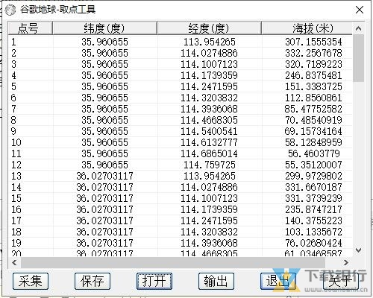Image resolution: width=373 pixels, height=298 pixels.
Task: Click the 关于 (about) button
Action: [x=340, y=281]
